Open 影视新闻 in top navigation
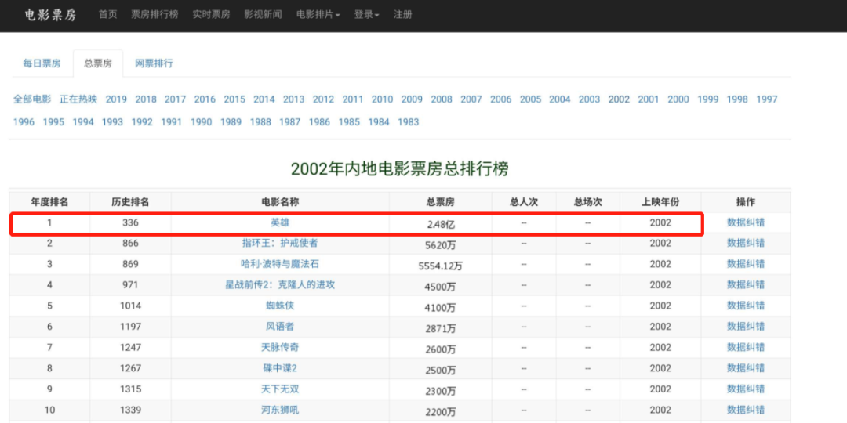Viewport: 847px width, 423px height. (x=263, y=15)
